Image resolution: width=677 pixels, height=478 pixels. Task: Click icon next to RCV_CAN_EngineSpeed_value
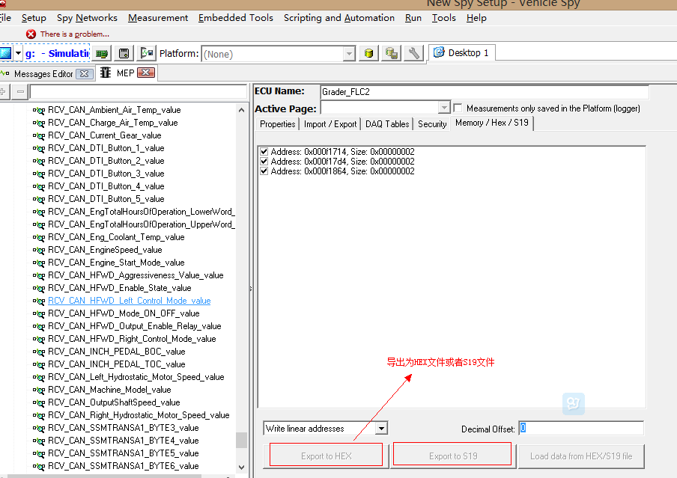[x=39, y=250]
